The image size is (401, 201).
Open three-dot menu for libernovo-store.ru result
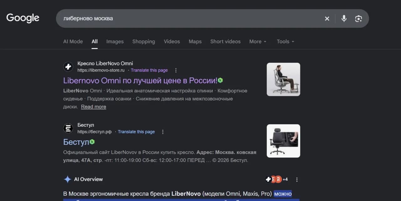pos(176,70)
